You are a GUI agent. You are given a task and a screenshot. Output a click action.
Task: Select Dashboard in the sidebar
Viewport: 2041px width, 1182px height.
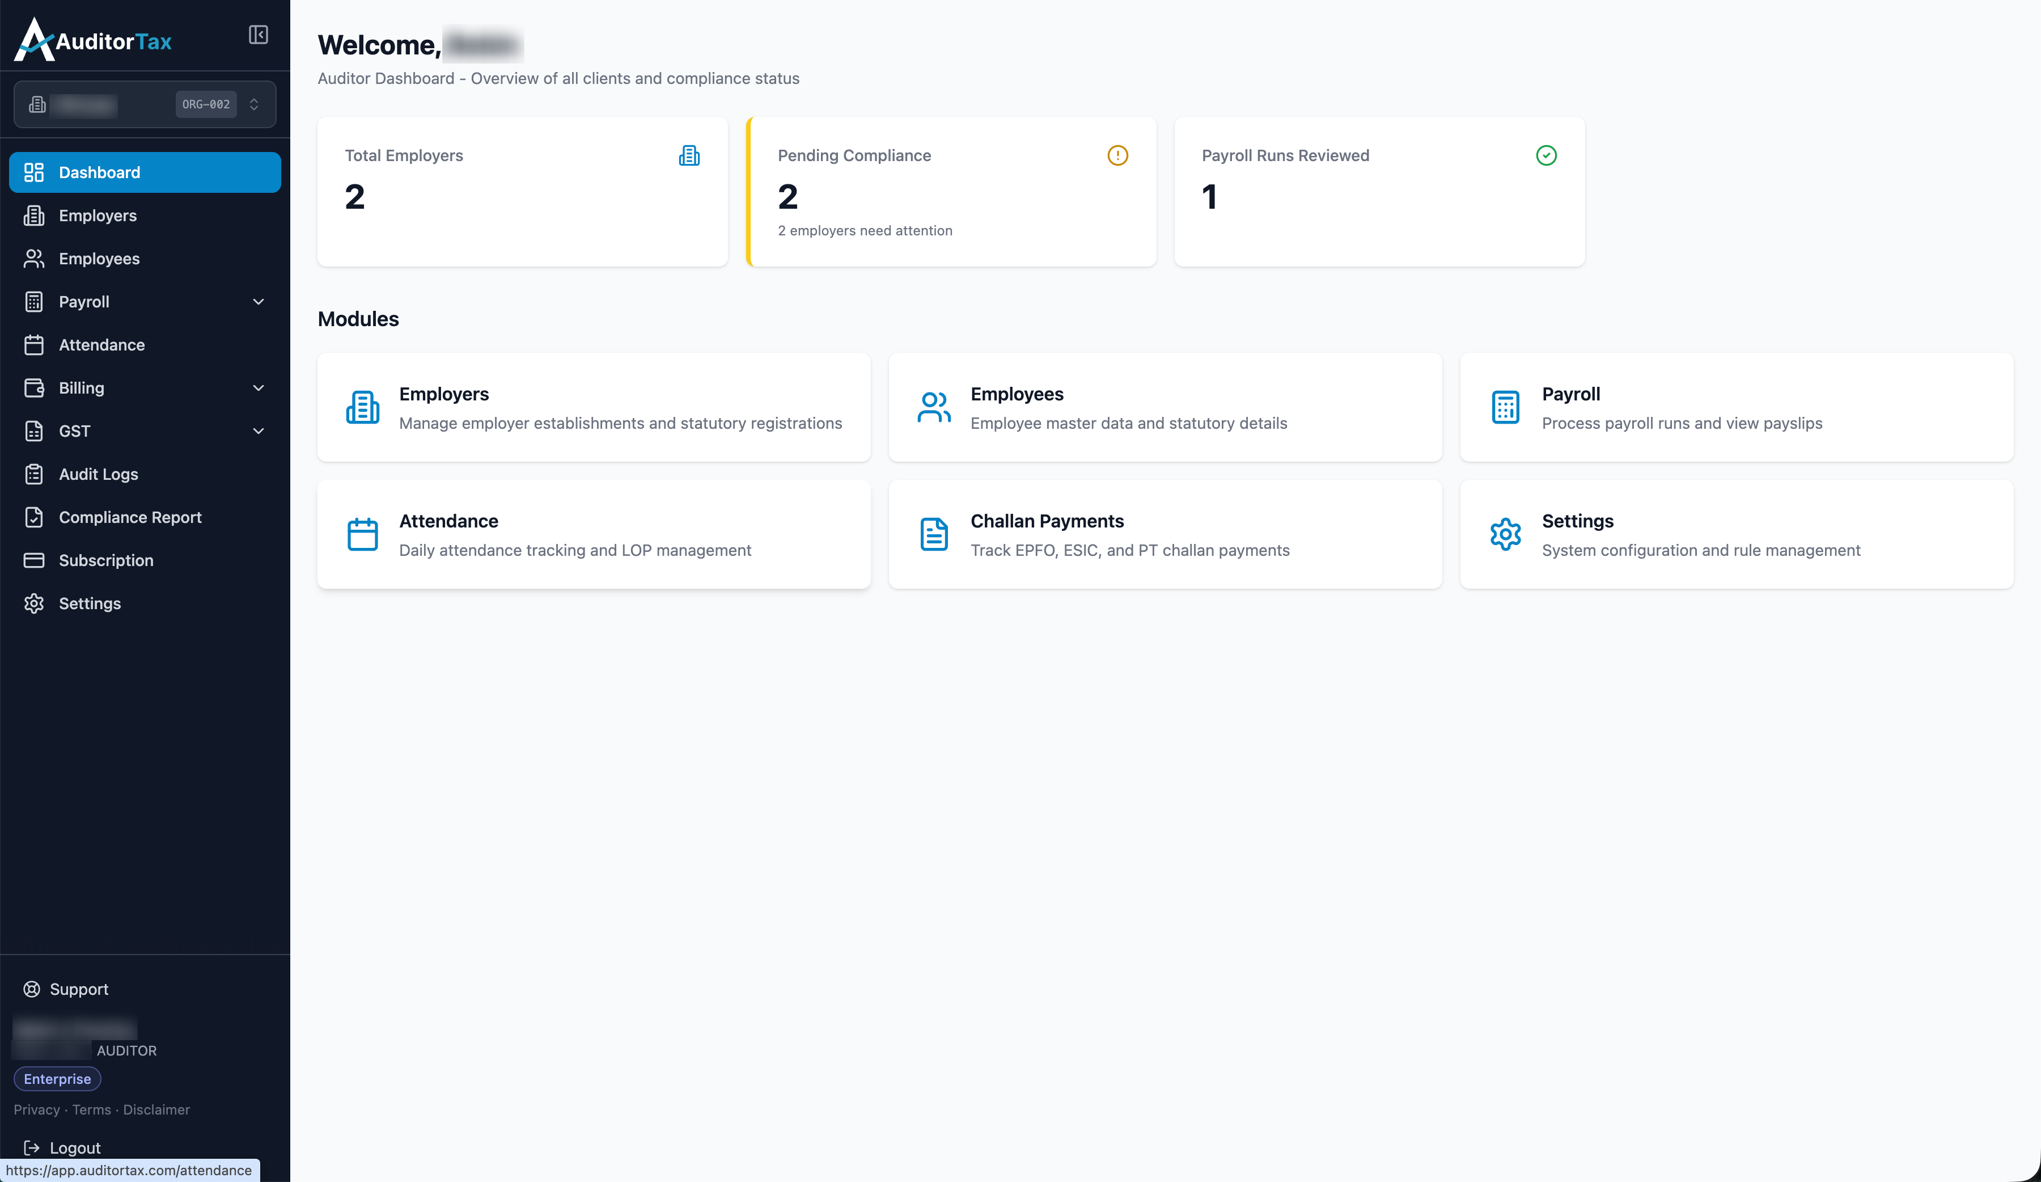click(145, 172)
